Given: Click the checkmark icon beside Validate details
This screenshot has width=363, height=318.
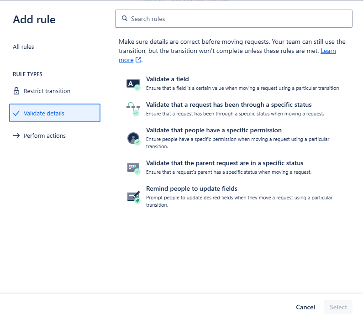Looking at the screenshot, I should pyautogui.click(x=16, y=113).
